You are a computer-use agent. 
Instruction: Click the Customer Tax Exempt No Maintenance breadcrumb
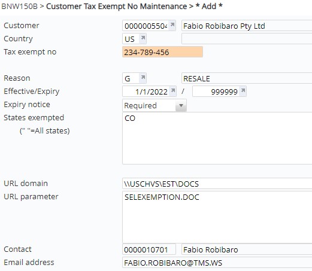117,7
